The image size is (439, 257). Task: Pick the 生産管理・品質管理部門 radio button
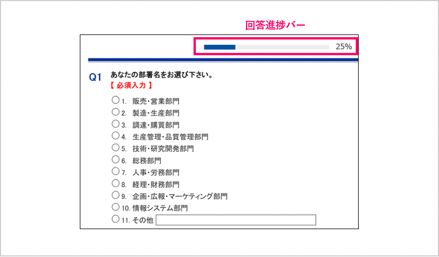tap(115, 136)
